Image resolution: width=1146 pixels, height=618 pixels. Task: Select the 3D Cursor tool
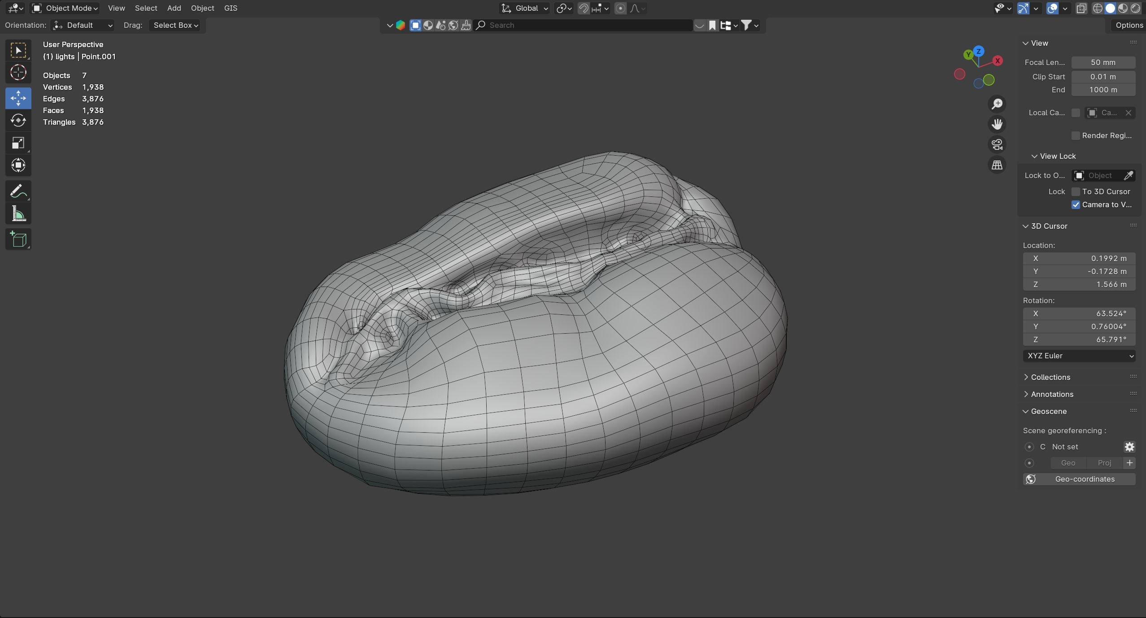pyautogui.click(x=18, y=72)
